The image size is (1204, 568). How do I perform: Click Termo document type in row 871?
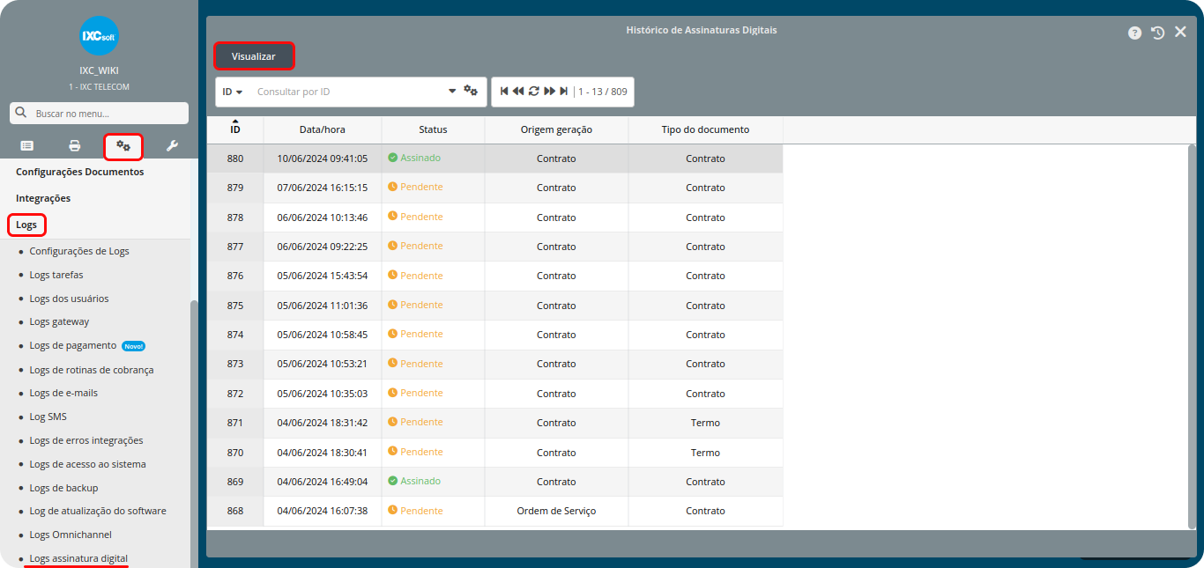point(705,423)
